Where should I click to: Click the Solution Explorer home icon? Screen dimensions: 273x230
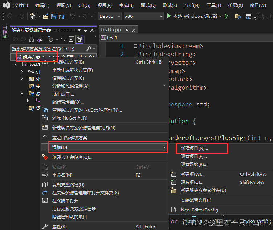point(32,39)
